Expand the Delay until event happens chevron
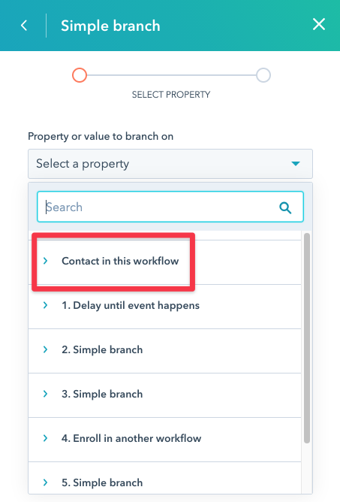The width and height of the screenshot is (340, 502). point(46,305)
